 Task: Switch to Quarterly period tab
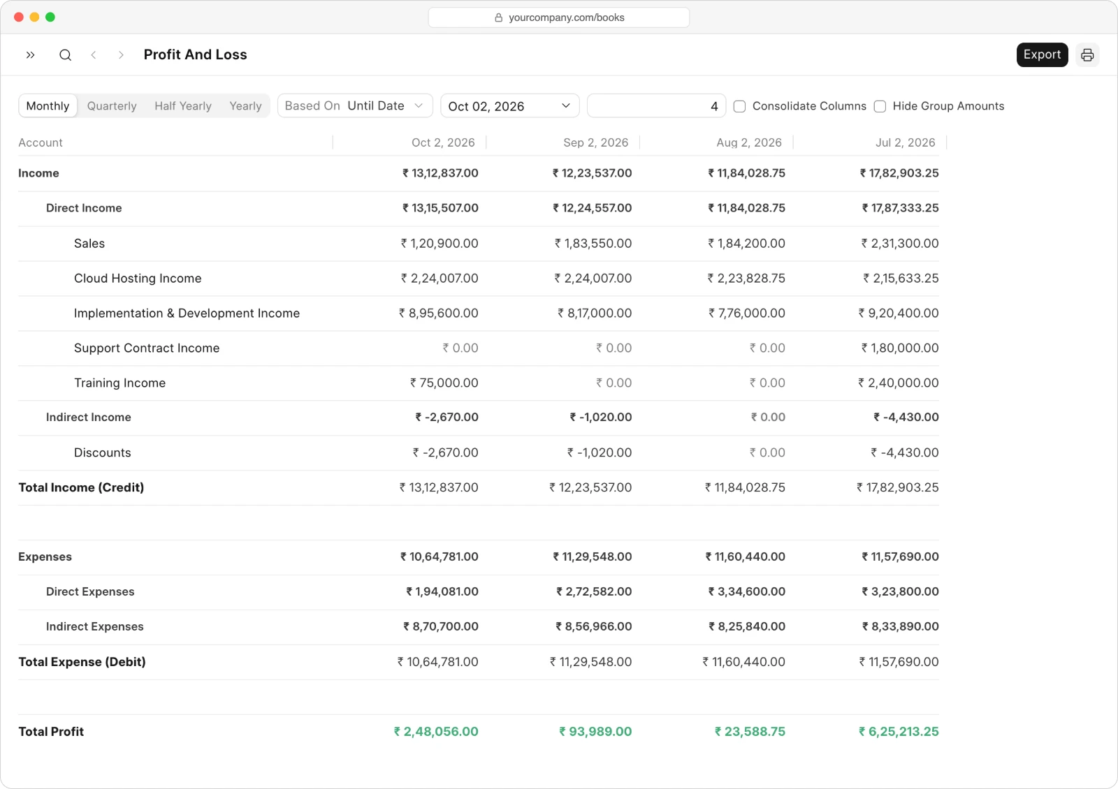112,106
